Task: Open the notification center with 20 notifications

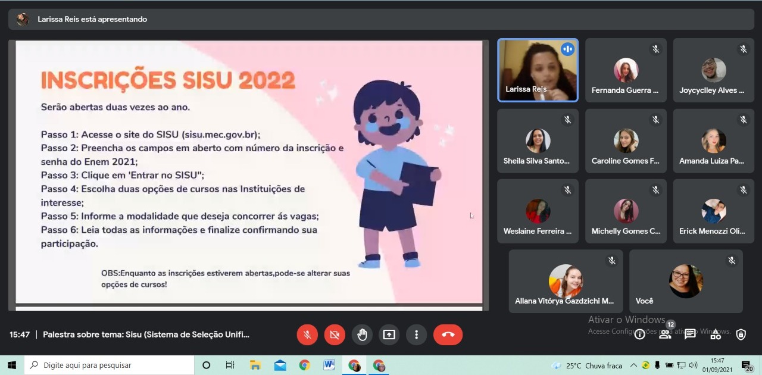Action: 747,365
